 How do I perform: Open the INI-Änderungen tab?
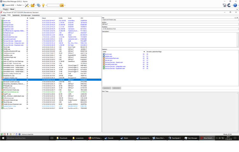coord(26,15)
